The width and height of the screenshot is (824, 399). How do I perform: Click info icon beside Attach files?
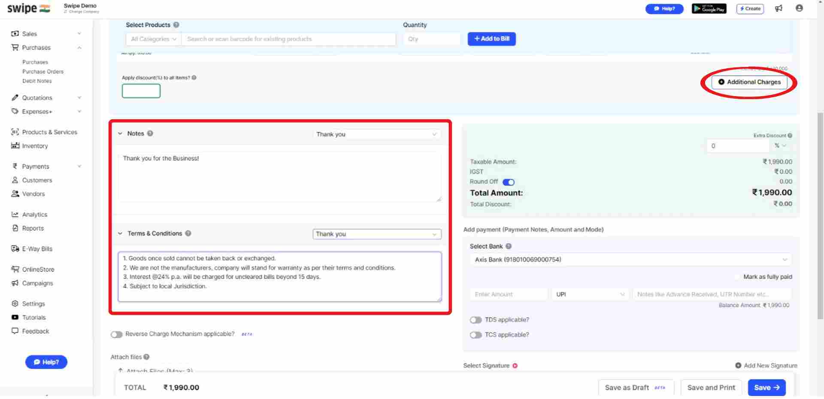(x=146, y=357)
